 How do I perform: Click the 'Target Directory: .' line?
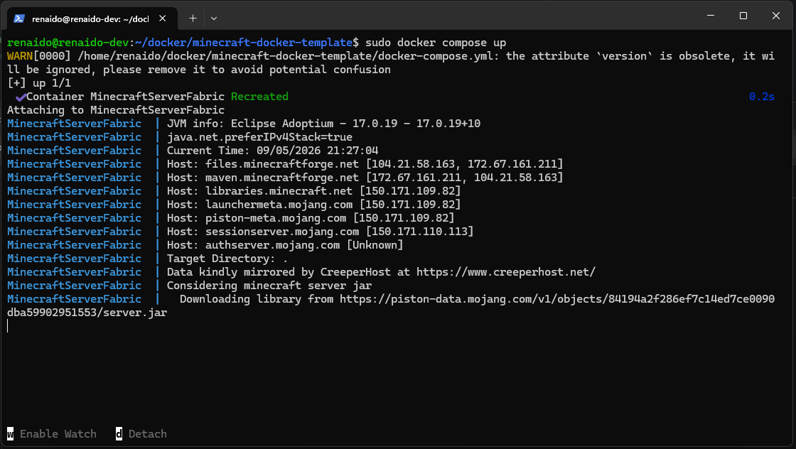pyautogui.click(x=227, y=258)
